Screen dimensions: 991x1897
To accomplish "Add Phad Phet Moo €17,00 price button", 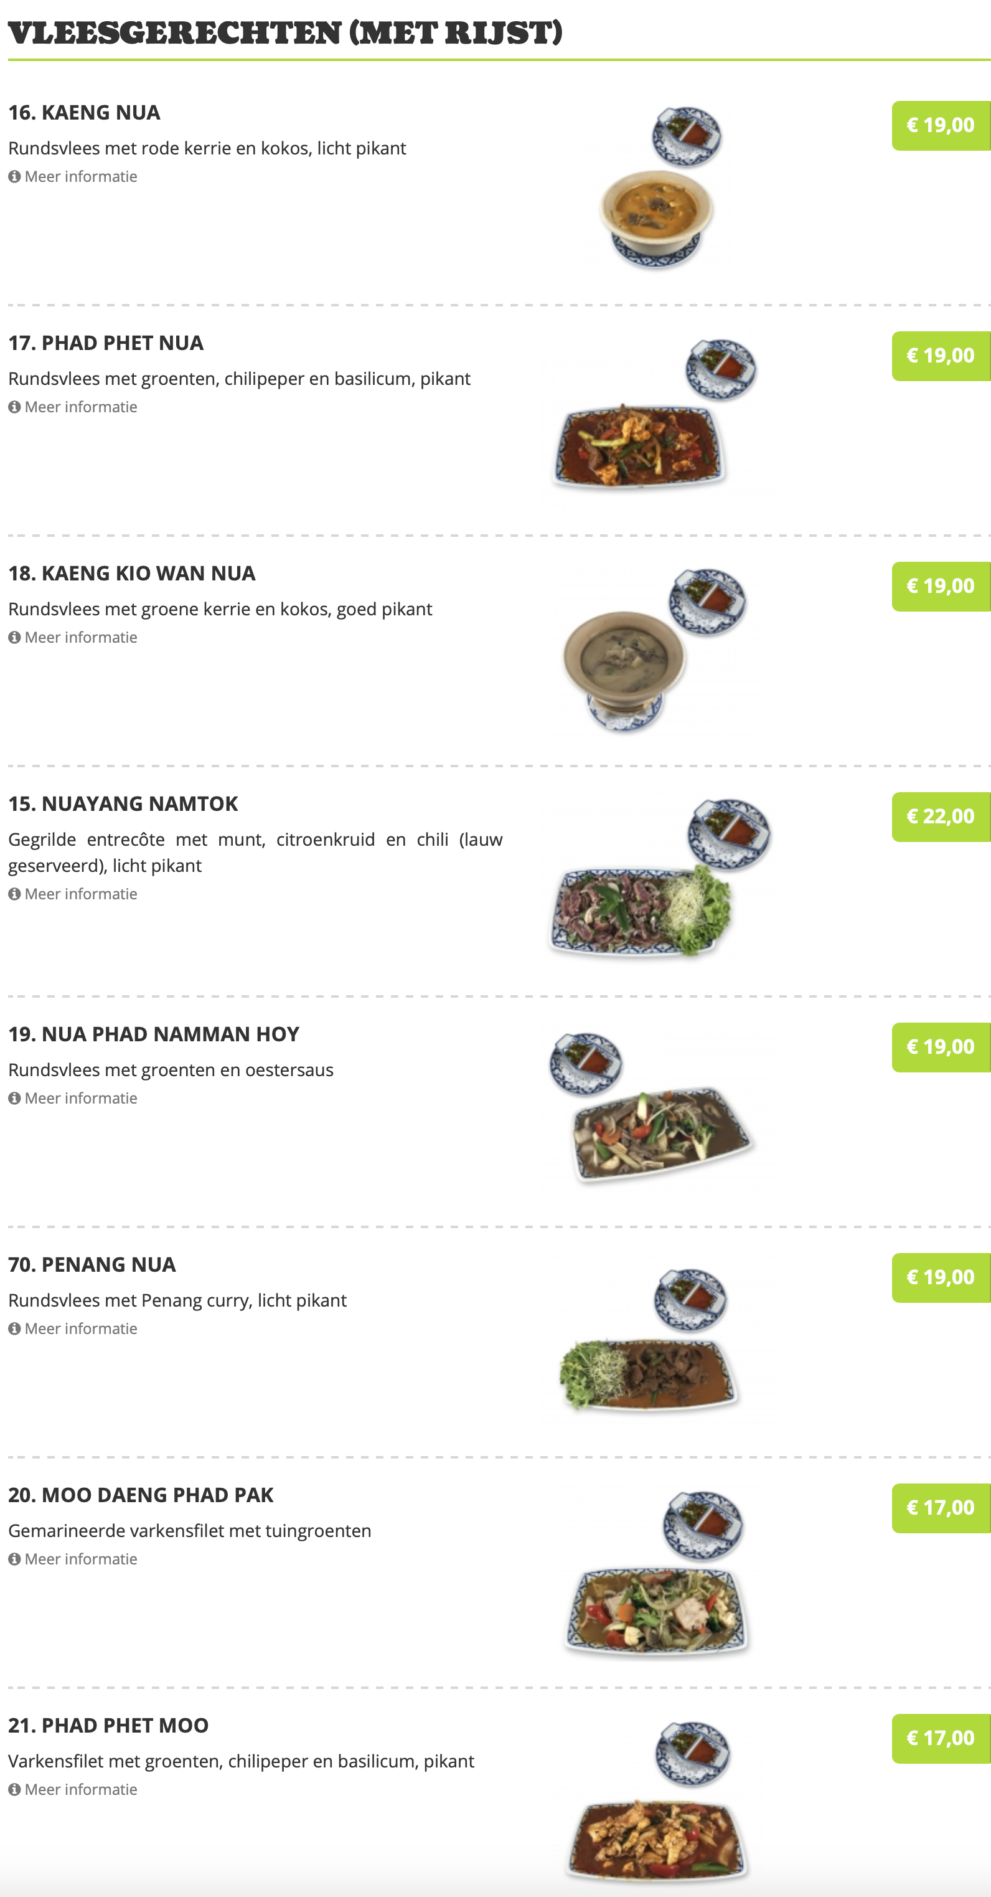I will click(941, 1739).
